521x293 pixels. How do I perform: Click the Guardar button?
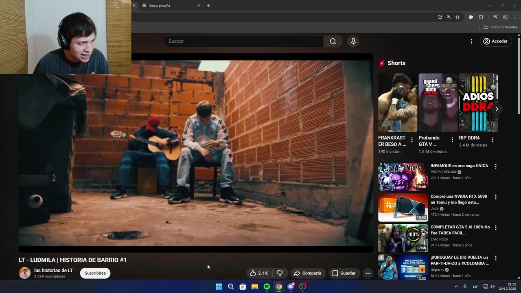(344, 273)
